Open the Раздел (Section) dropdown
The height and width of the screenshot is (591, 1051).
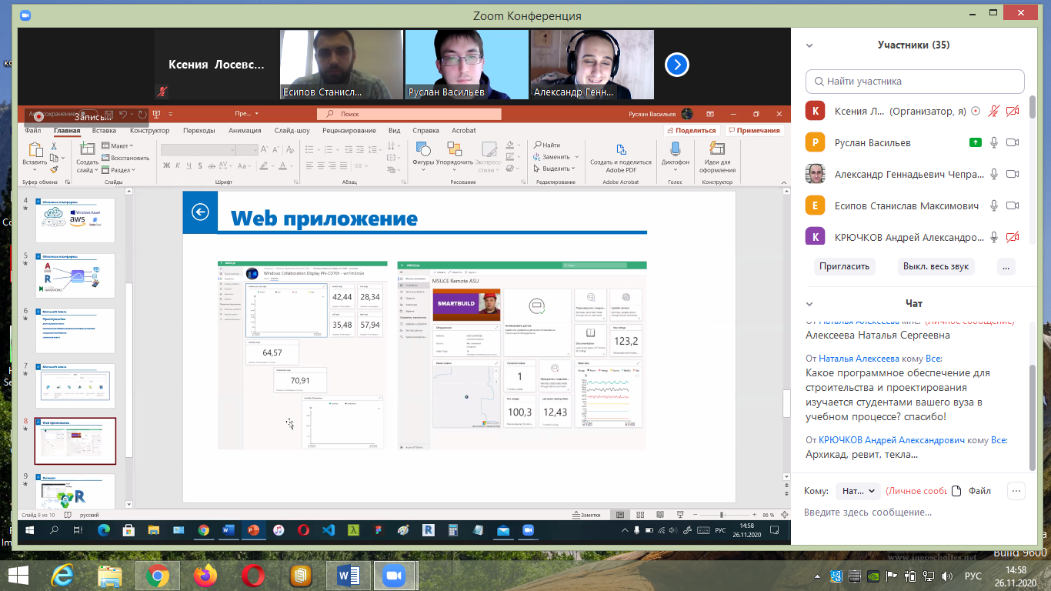(x=117, y=170)
